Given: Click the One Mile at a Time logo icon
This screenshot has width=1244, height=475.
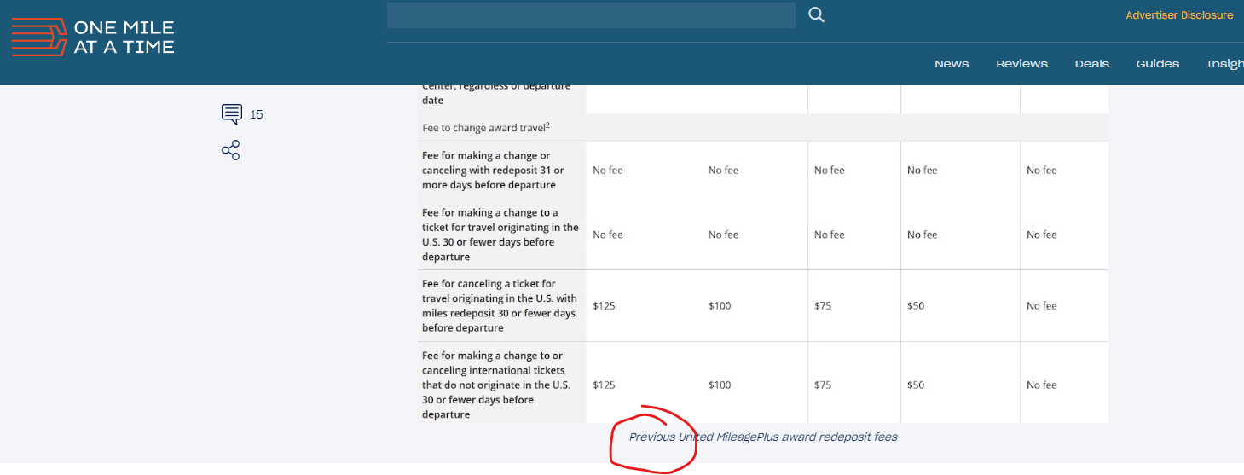Looking at the screenshot, I should (38, 38).
